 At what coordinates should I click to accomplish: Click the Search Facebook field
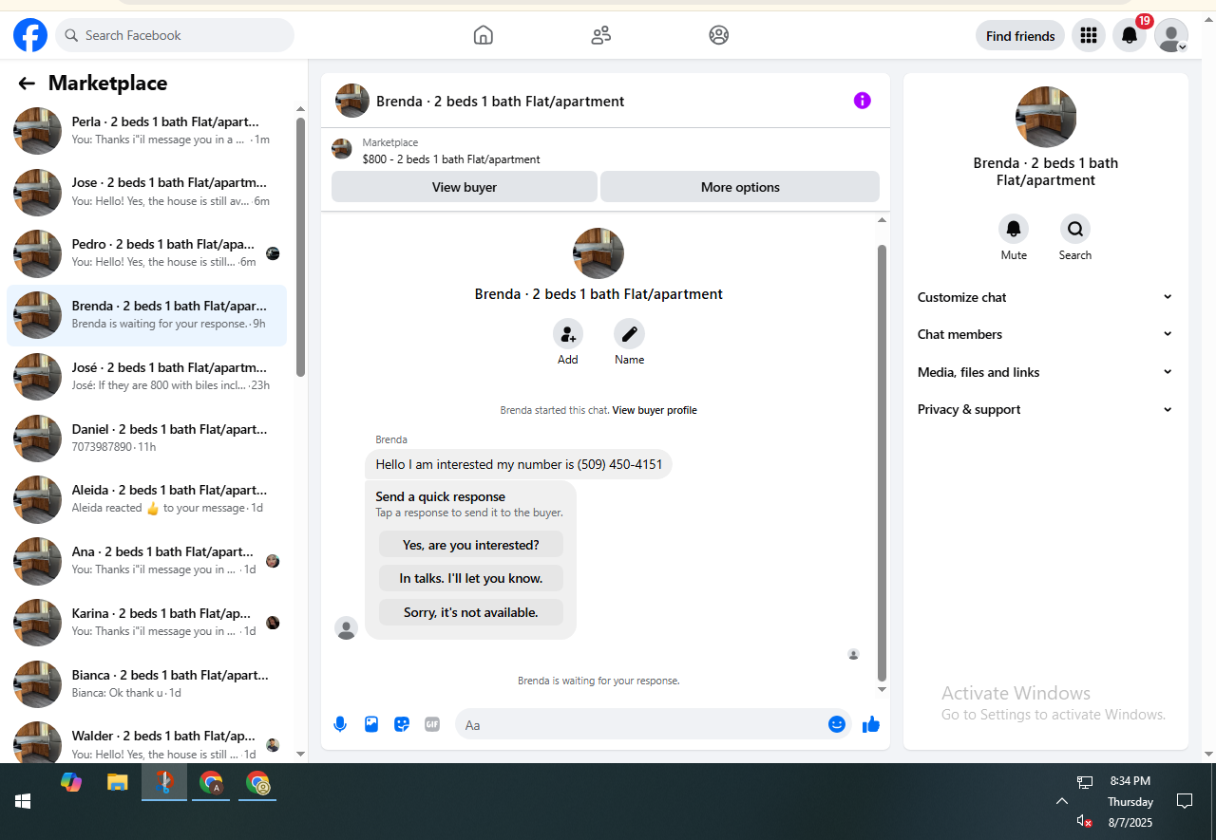(x=175, y=36)
